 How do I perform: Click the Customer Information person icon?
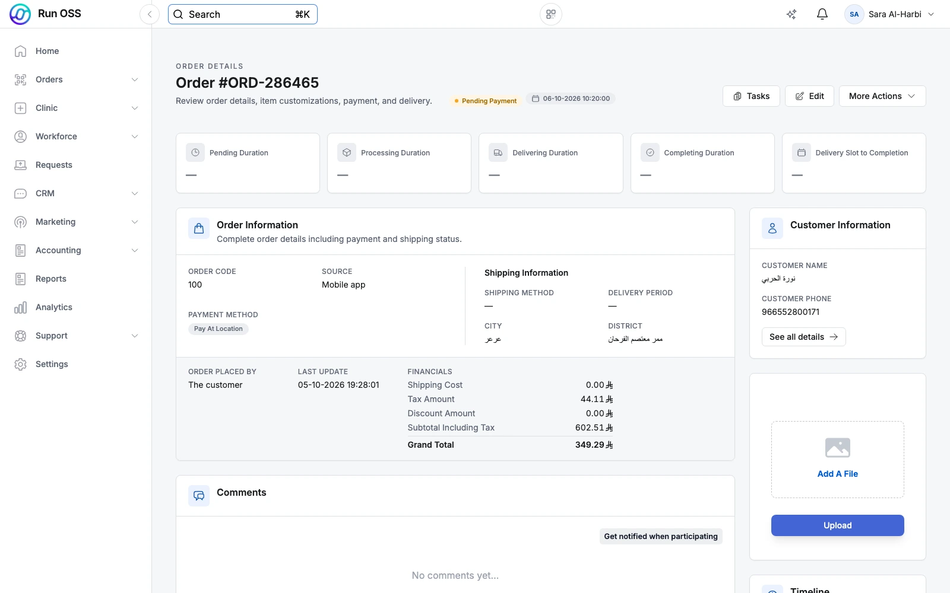(772, 228)
